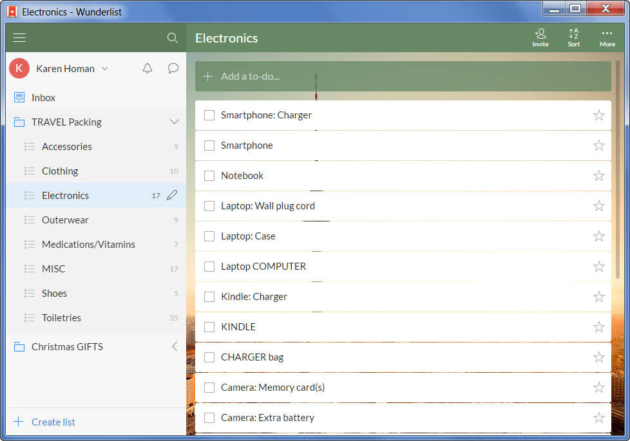Image resolution: width=630 pixels, height=441 pixels.
Task: Minimize the Wunderlist window
Action: (x=554, y=9)
